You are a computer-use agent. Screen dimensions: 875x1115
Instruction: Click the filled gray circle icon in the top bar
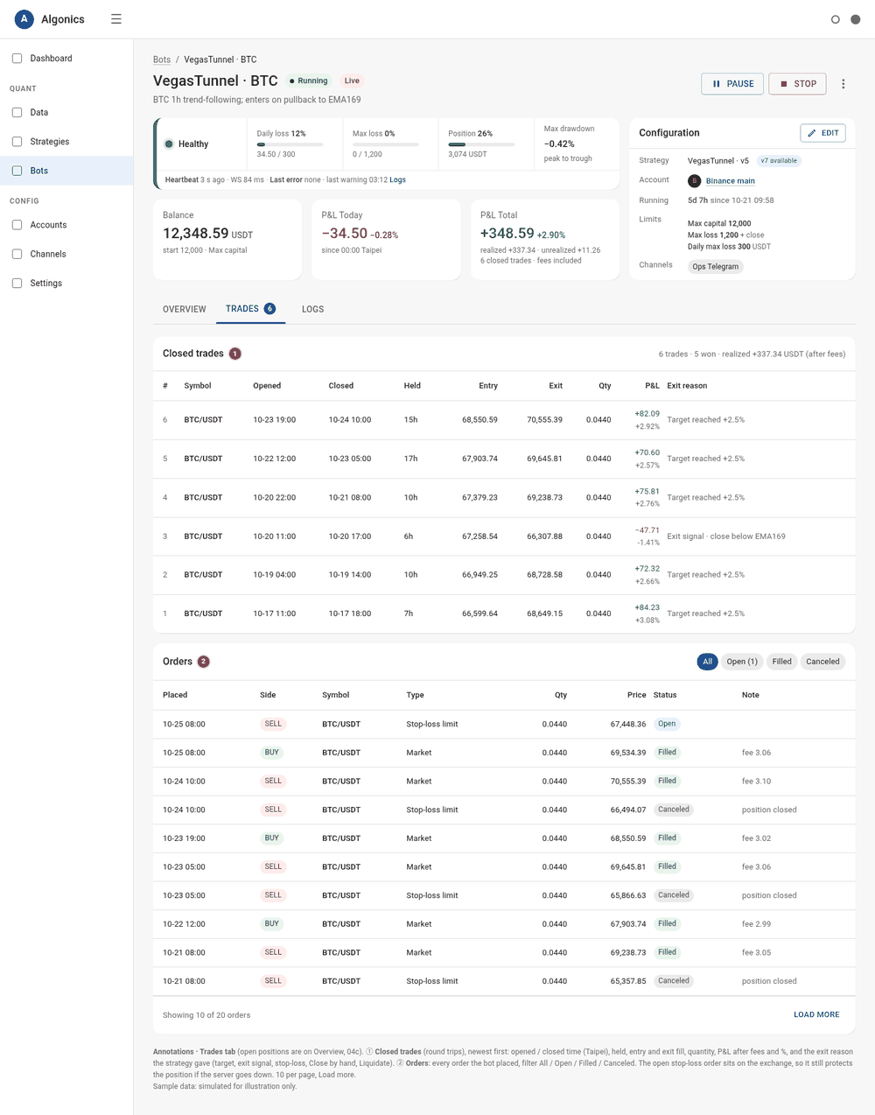pyautogui.click(x=856, y=19)
